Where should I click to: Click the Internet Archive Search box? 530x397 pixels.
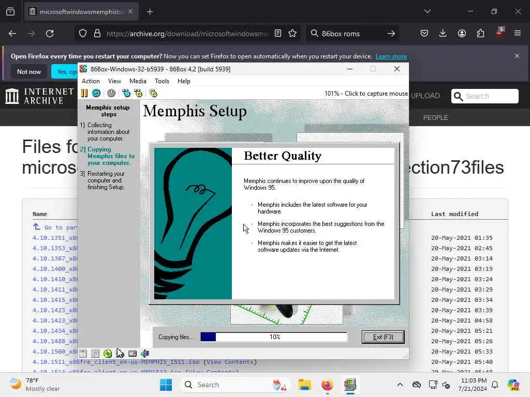484,96
